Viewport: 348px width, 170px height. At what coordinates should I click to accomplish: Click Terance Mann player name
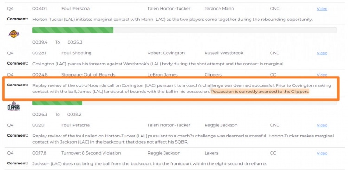219,9
